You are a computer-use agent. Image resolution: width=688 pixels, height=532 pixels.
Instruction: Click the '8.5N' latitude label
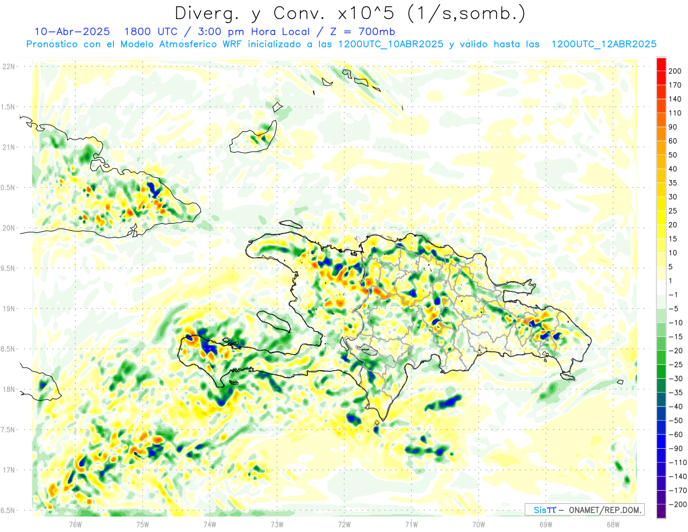click(9, 349)
